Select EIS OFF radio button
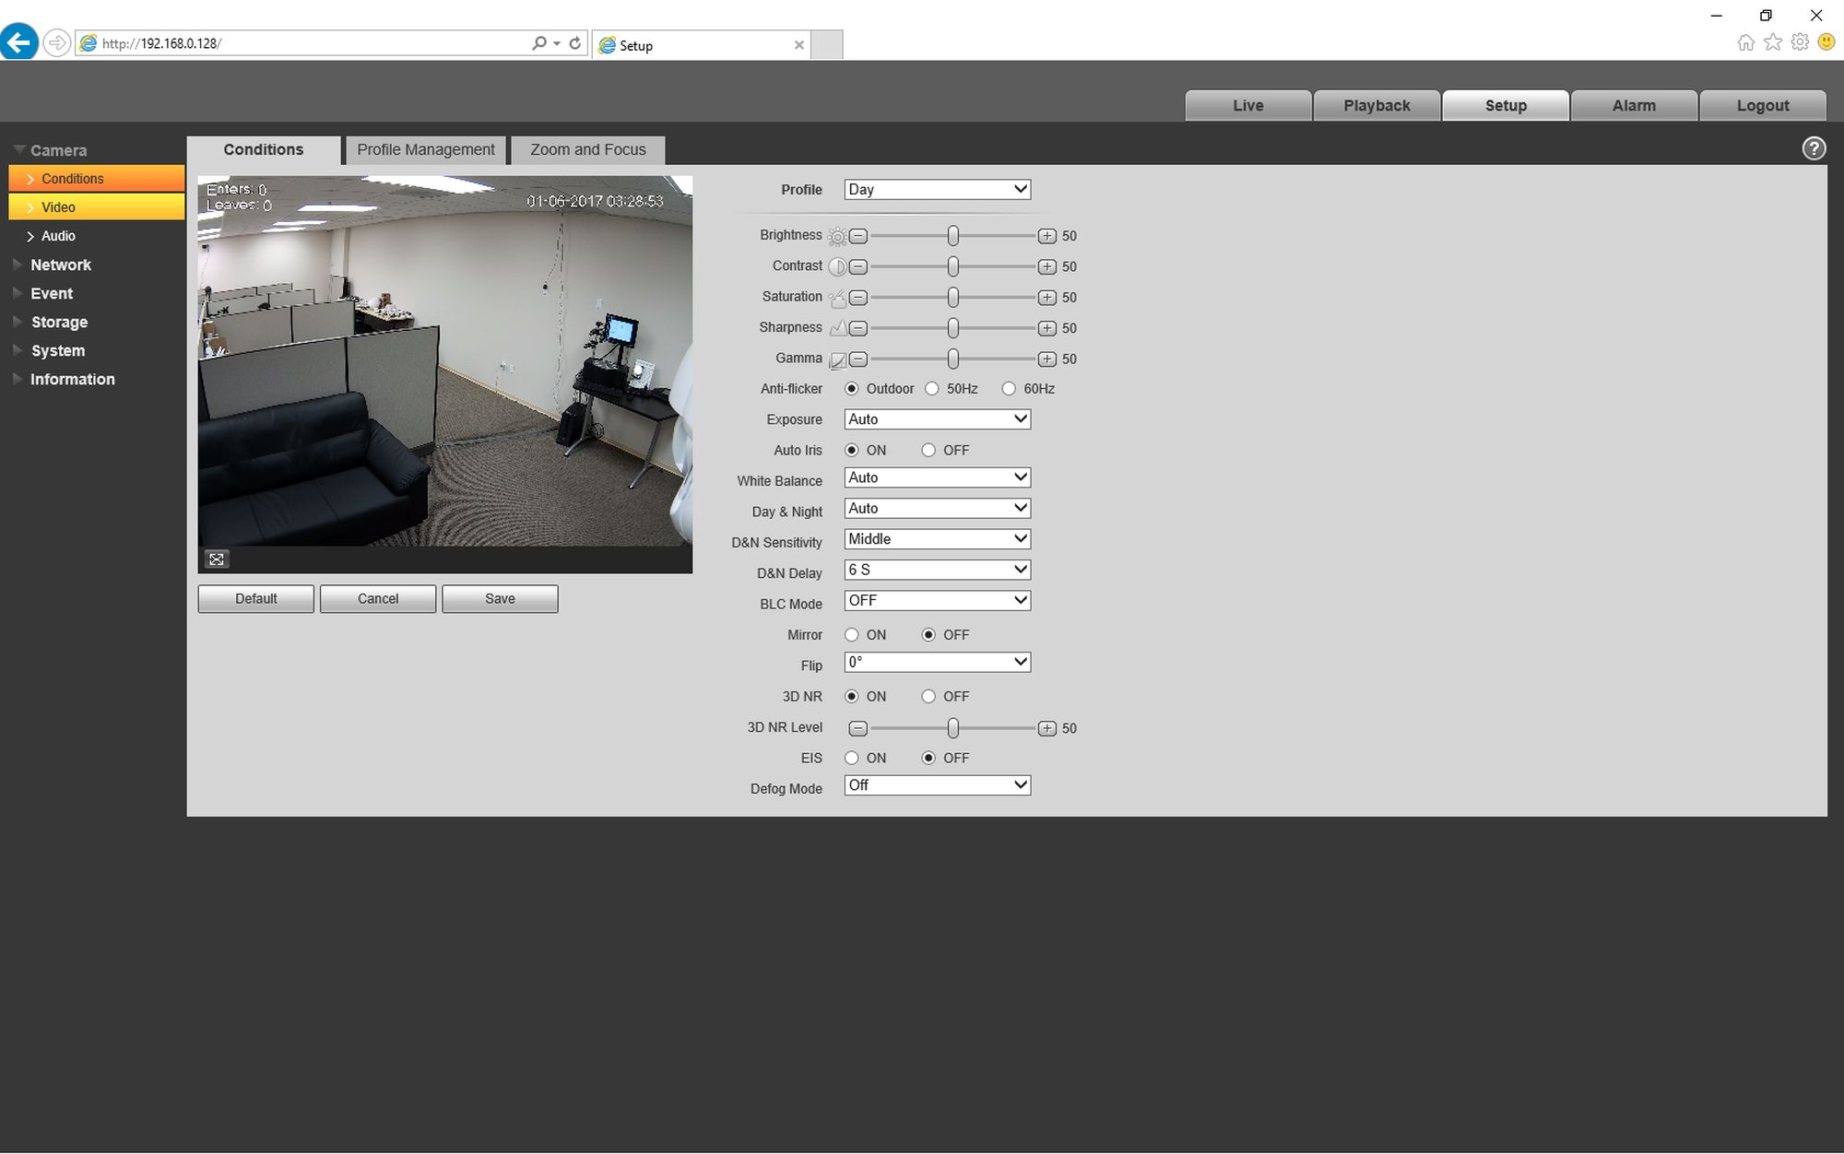Viewport: 1844px width, 1154px height. [x=928, y=759]
